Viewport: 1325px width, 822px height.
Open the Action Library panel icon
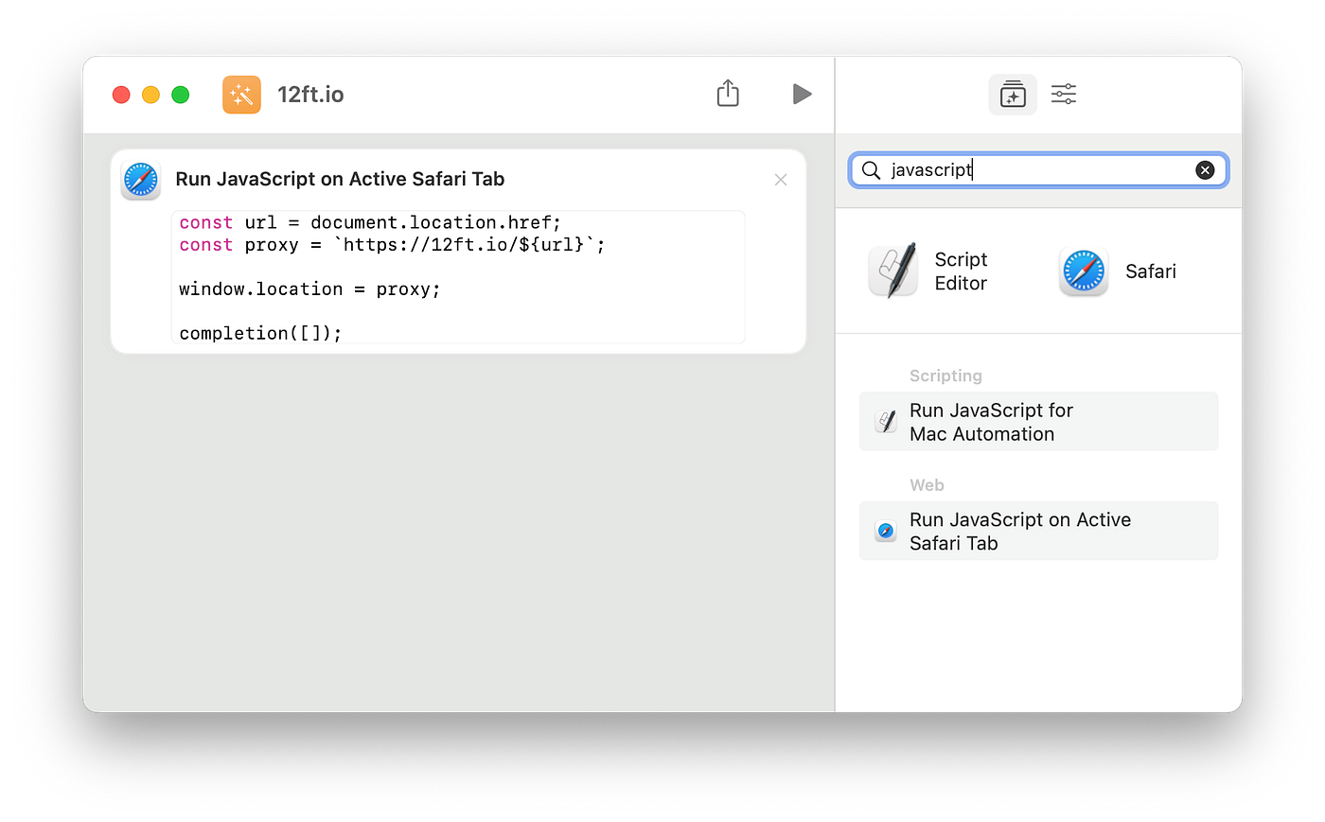click(1012, 94)
